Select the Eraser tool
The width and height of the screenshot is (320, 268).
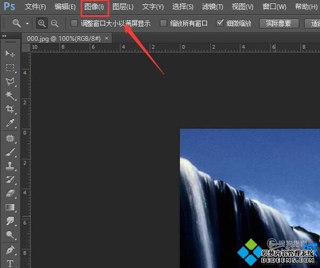coord(10,194)
